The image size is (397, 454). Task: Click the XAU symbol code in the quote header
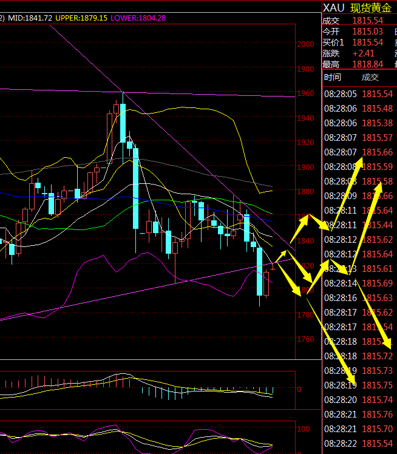(334, 7)
